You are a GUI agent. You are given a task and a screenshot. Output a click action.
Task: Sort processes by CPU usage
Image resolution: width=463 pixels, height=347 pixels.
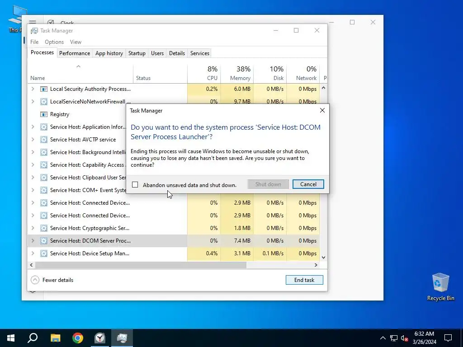tap(204, 73)
